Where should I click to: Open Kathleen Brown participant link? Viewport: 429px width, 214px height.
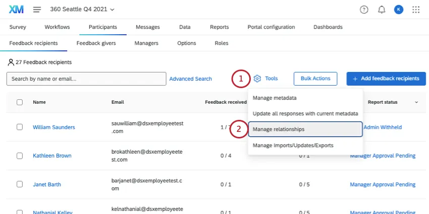[52, 156]
